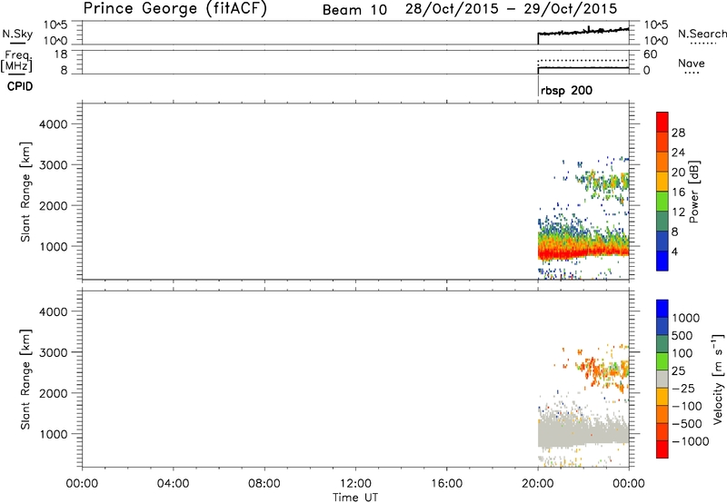This screenshot has height=503, width=727.
Task: Click the Prince George (fitACF) title
Action: (x=175, y=9)
